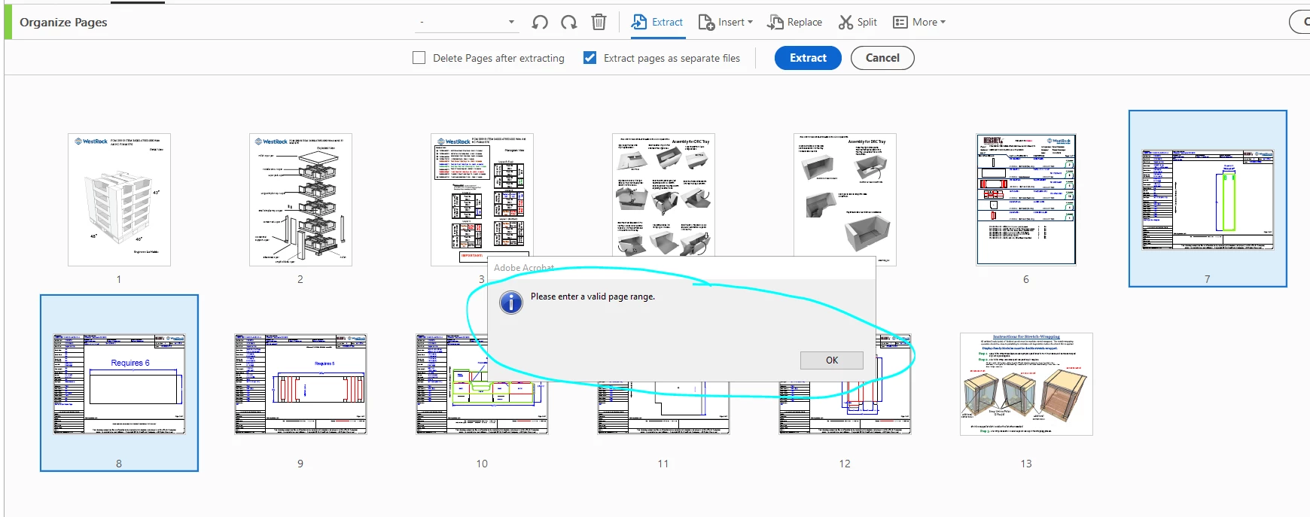Select the Split document tool

tap(858, 22)
